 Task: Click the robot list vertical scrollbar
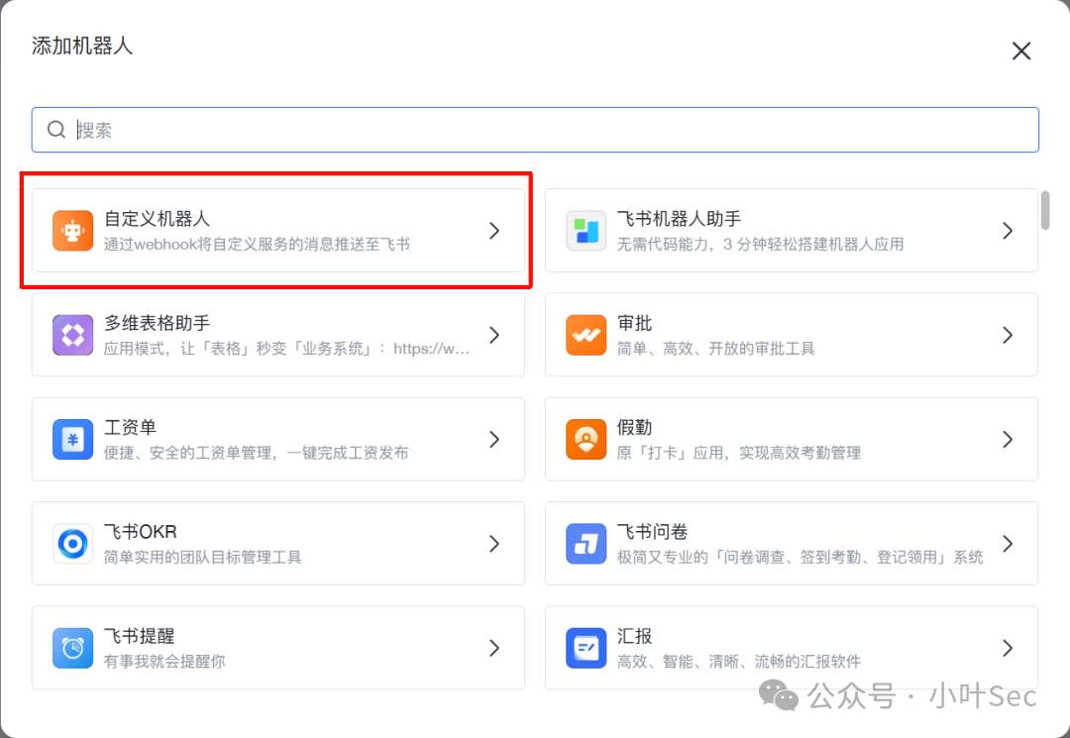tap(1045, 211)
